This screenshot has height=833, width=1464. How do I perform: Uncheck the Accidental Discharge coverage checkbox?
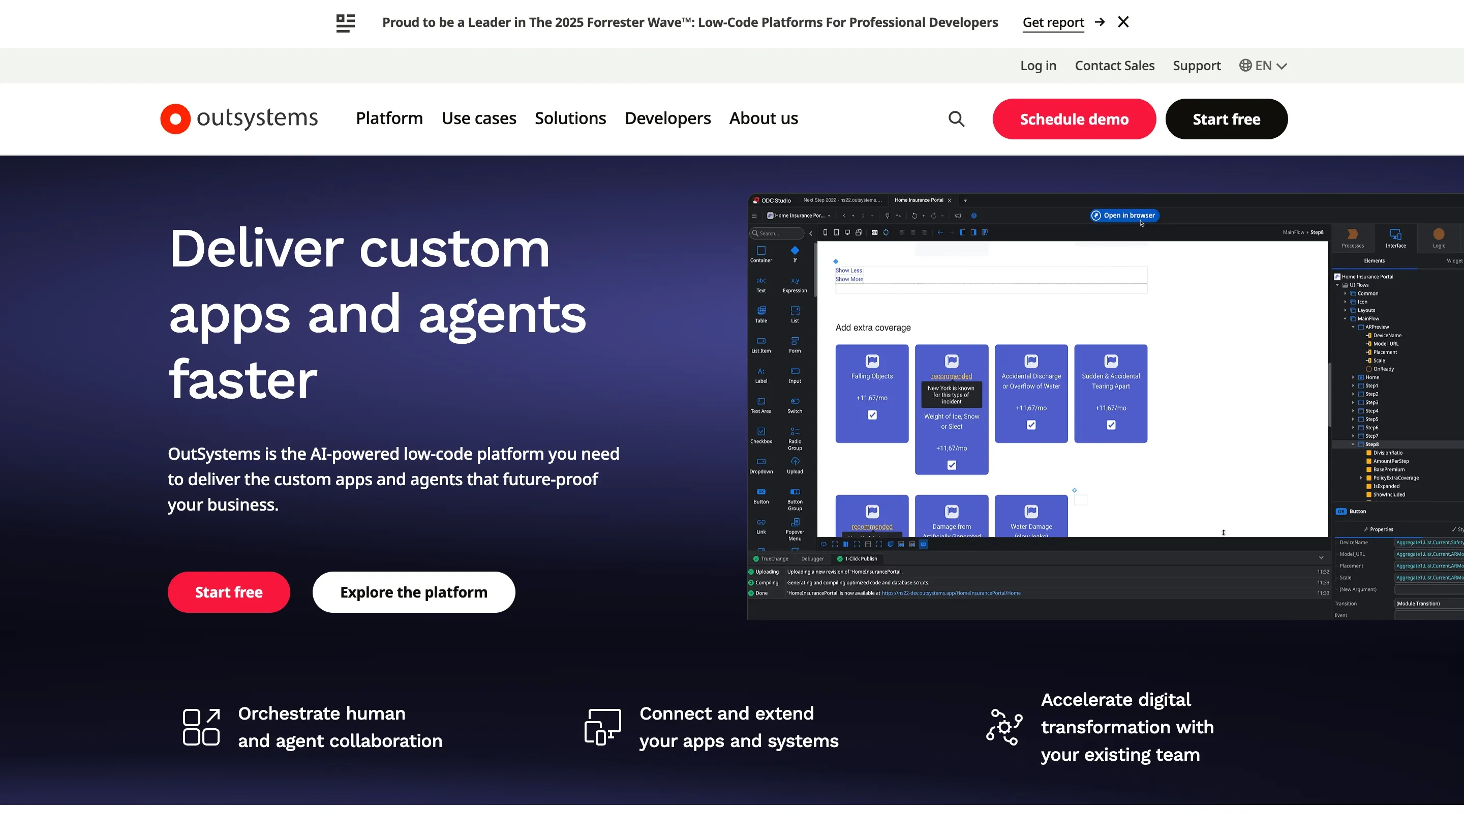pos(1031,425)
